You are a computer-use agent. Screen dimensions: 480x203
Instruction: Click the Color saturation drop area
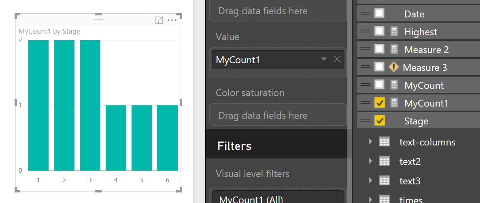tap(278, 115)
